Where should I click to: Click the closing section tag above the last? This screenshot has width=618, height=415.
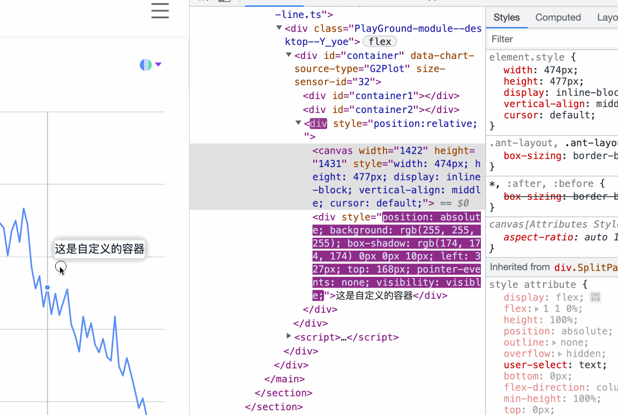[284, 393]
